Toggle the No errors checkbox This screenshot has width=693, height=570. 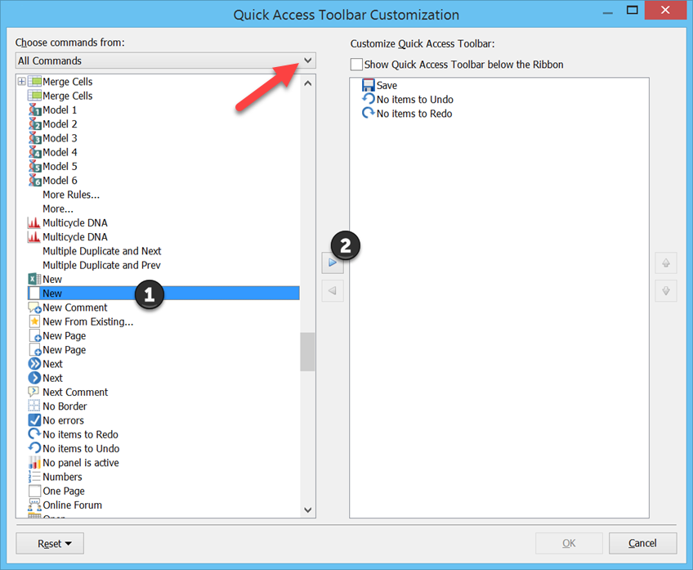point(34,420)
